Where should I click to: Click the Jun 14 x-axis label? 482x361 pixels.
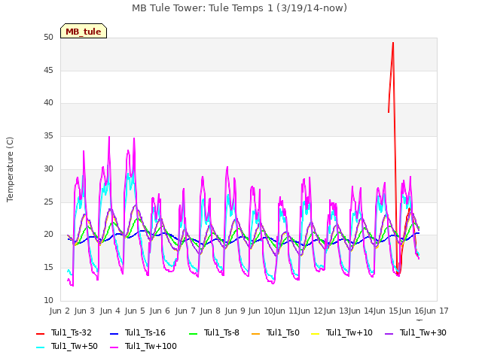tap(361, 311)
